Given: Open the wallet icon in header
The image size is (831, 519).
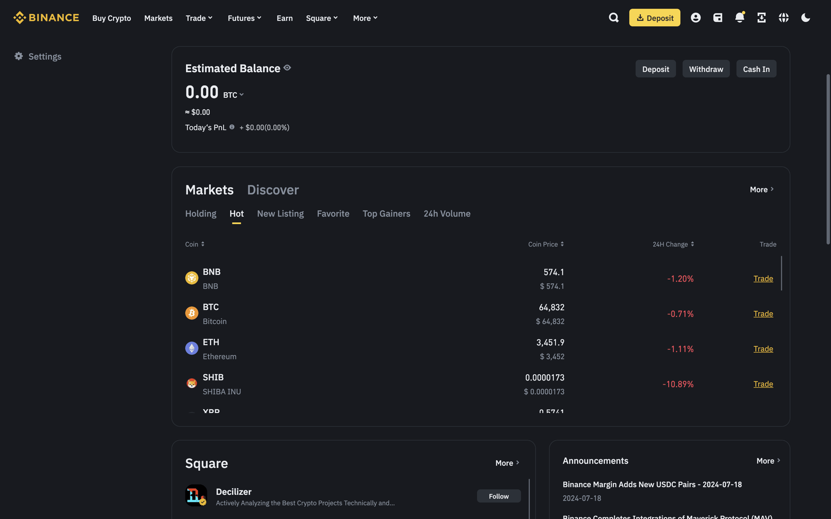Looking at the screenshot, I should (x=718, y=18).
